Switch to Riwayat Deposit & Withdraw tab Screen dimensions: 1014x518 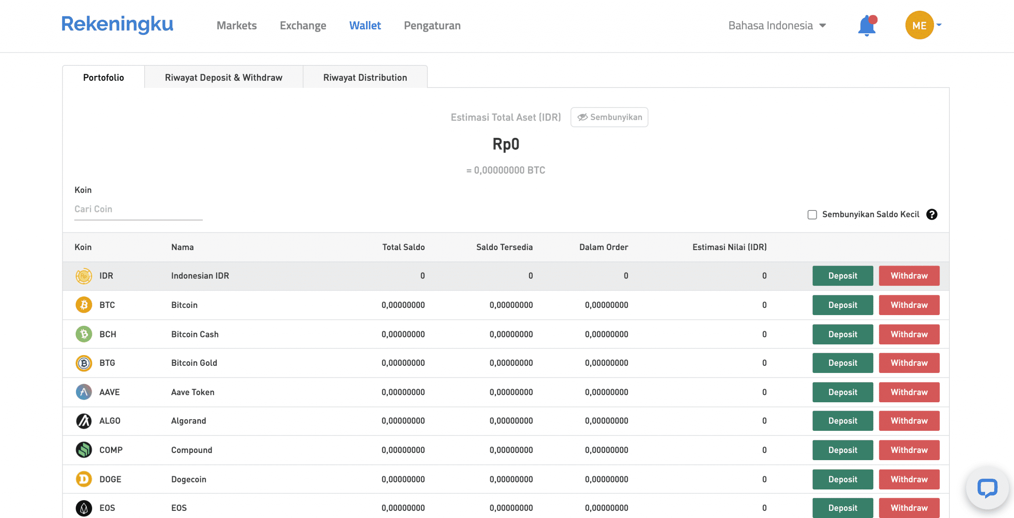point(223,76)
